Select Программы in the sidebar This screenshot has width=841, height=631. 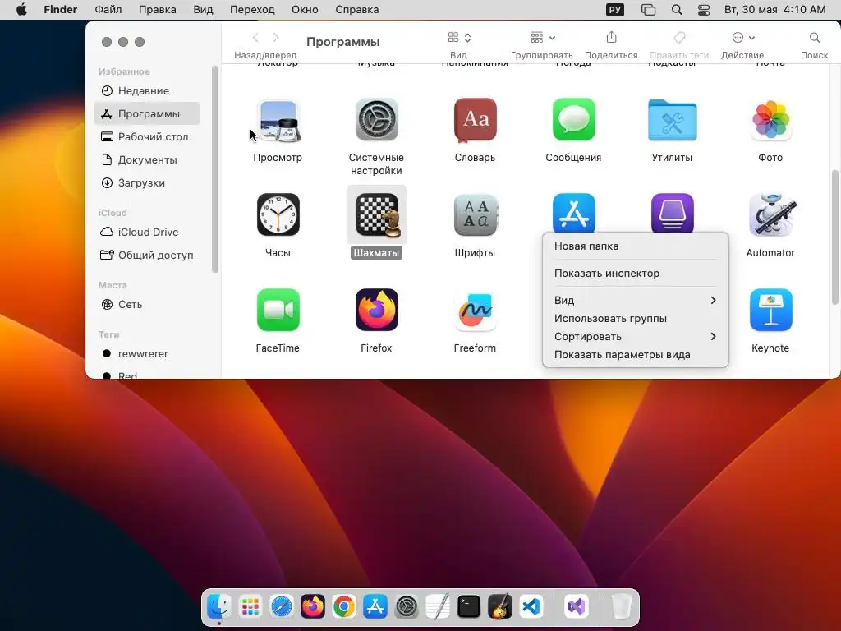(x=147, y=113)
